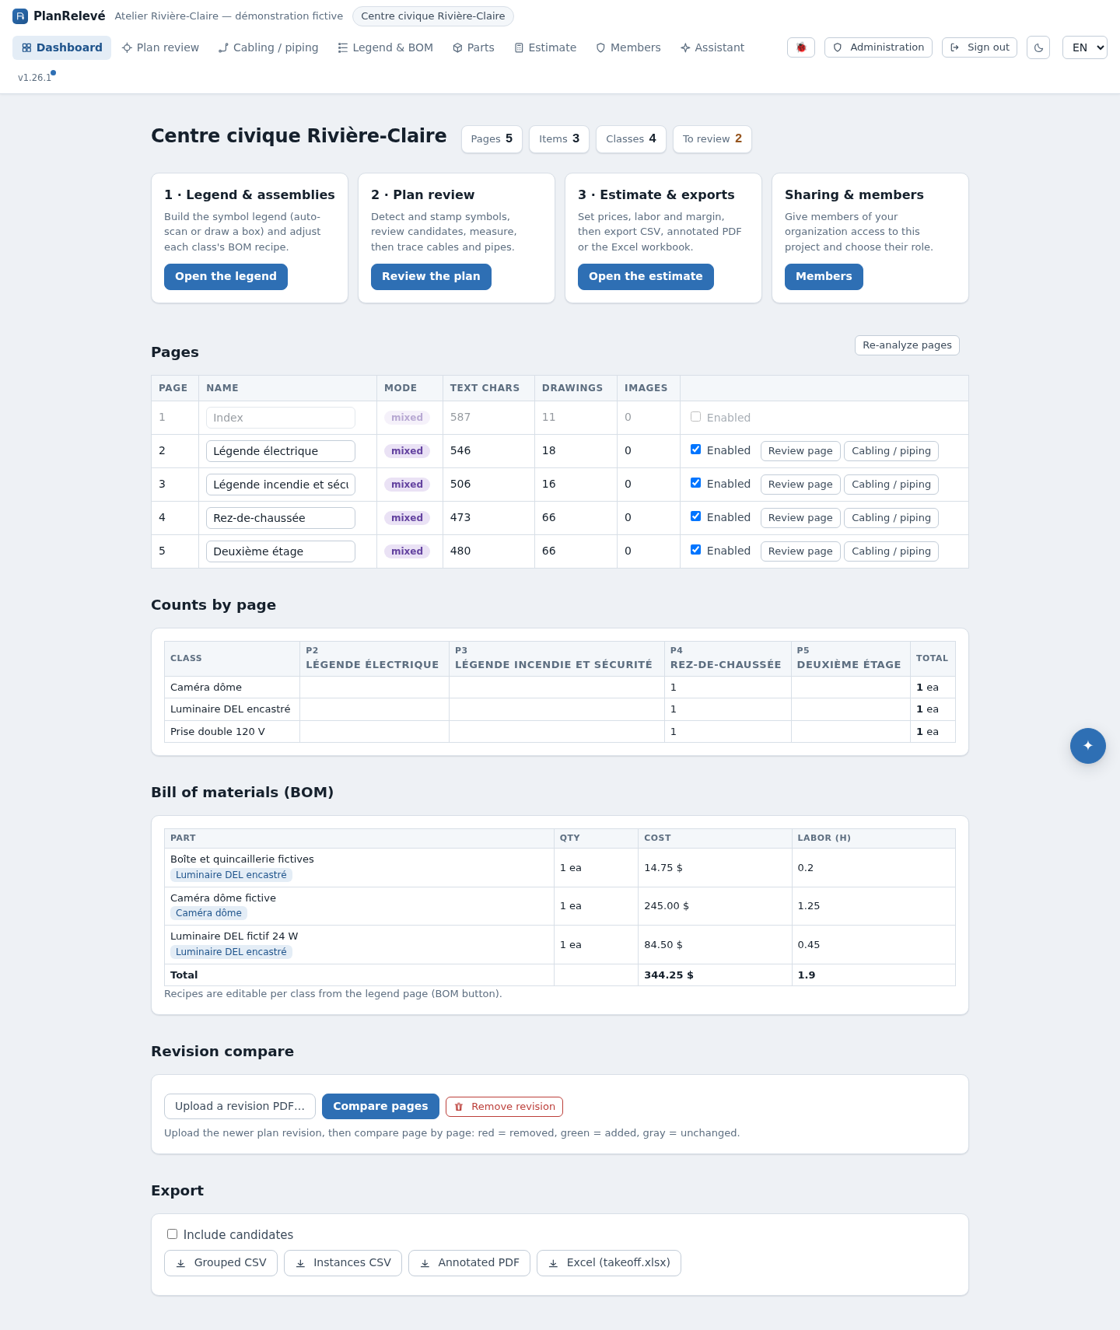Click the trash icon on Remove revision
The height and width of the screenshot is (1330, 1120).
pos(459,1107)
